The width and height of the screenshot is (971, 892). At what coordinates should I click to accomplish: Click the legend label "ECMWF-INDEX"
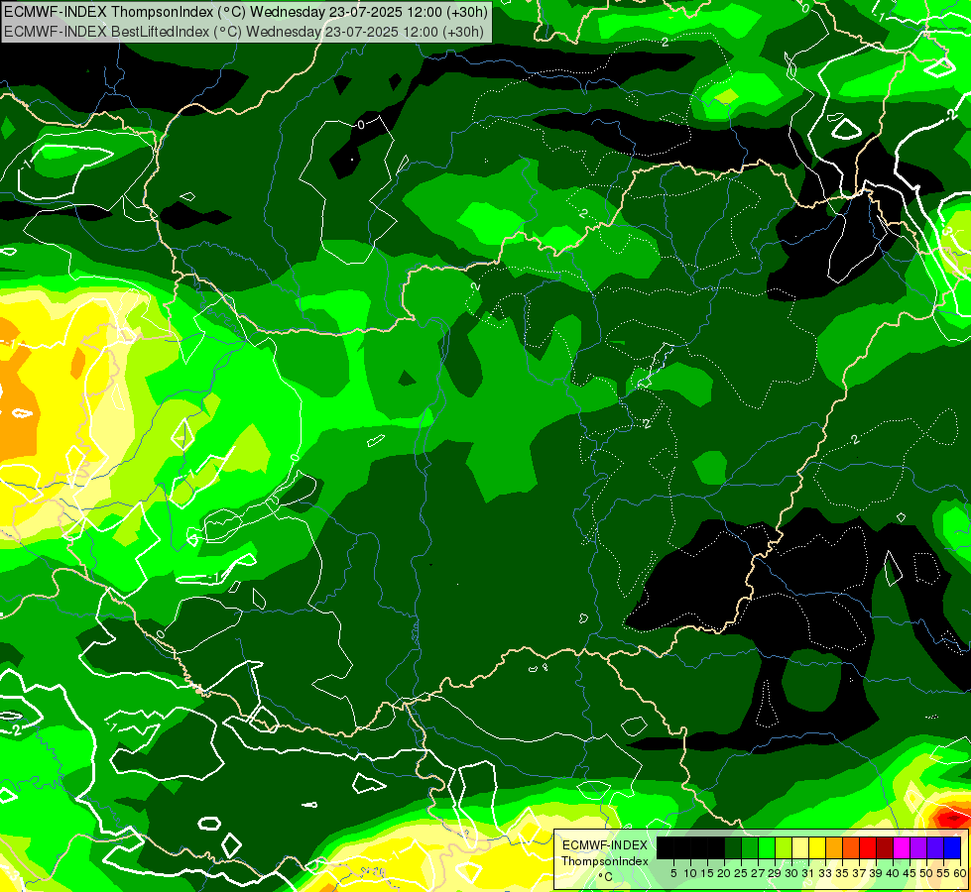click(605, 845)
